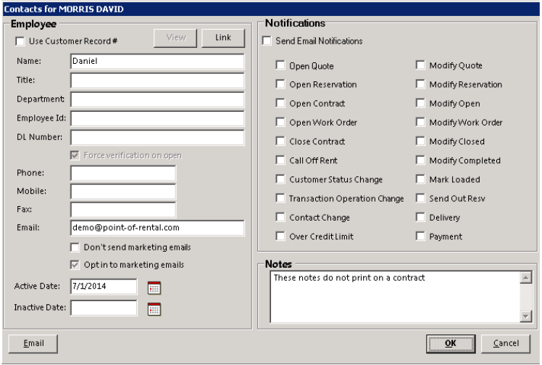This screenshot has width=542, height=365.
Task: Click the Inactive Date input field
Action: tap(104, 308)
